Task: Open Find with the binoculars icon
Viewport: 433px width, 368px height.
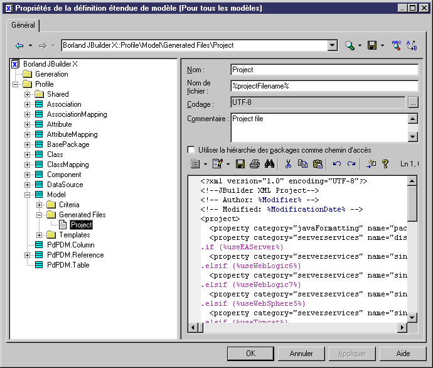Action: (270, 164)
